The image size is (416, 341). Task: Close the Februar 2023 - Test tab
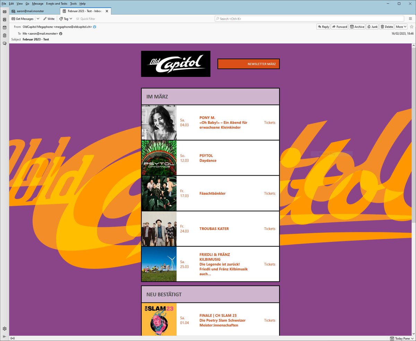point(107,11)
